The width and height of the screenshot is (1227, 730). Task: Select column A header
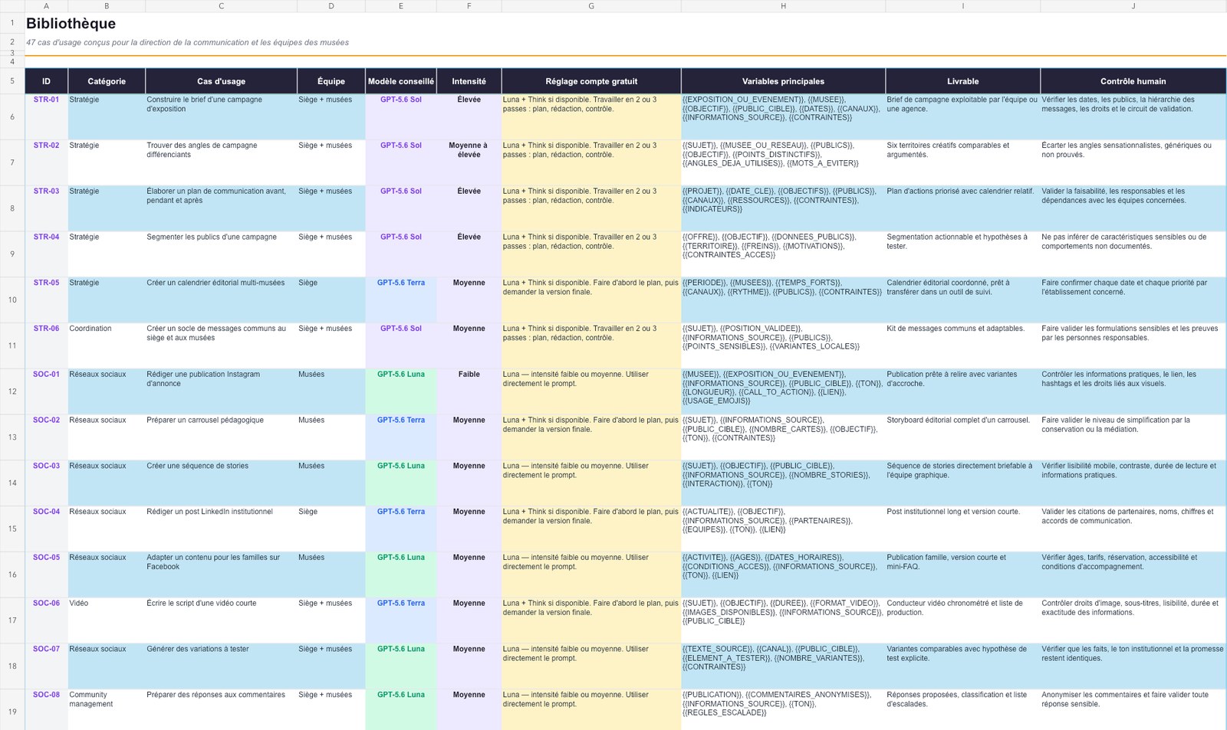[46, 6]
